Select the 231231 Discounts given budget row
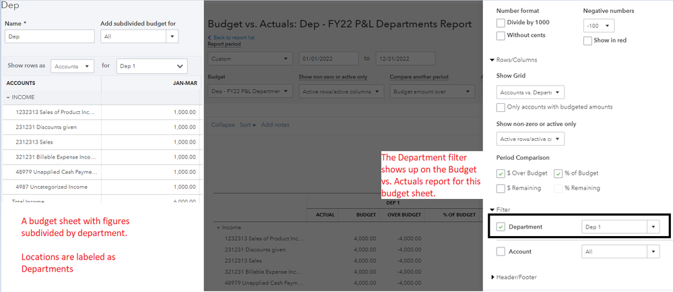The width and height of the screenshot is (673, 292). pos(101,127)
